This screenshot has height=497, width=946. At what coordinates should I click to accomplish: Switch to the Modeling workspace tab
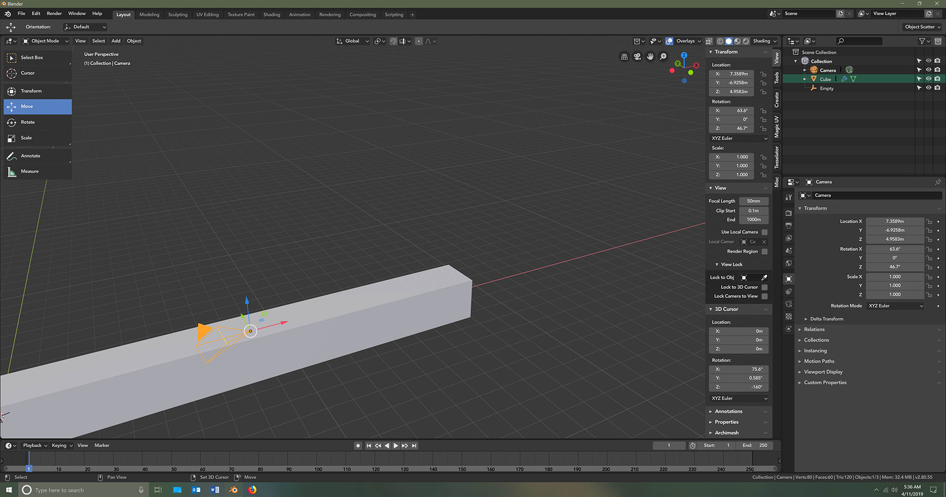tap(149, 14)
